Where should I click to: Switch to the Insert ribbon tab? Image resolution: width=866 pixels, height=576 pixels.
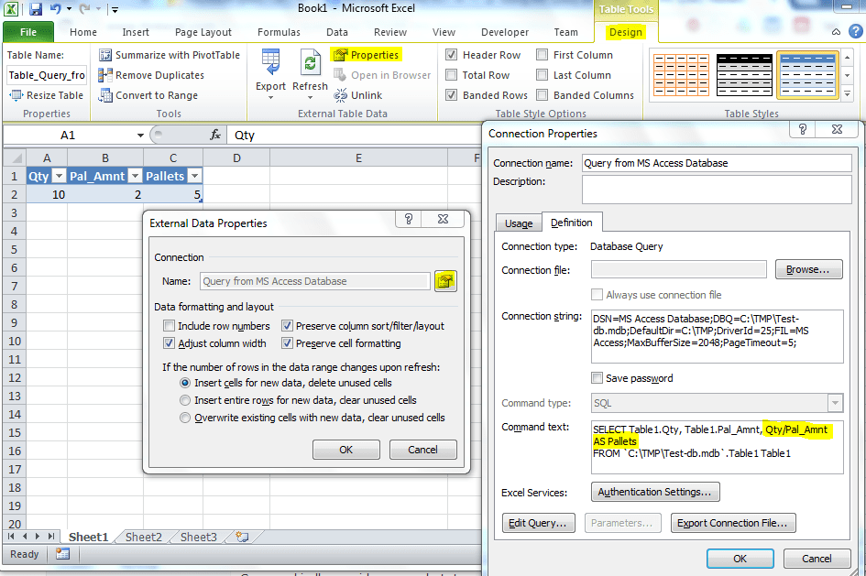[x=136, y=32]
